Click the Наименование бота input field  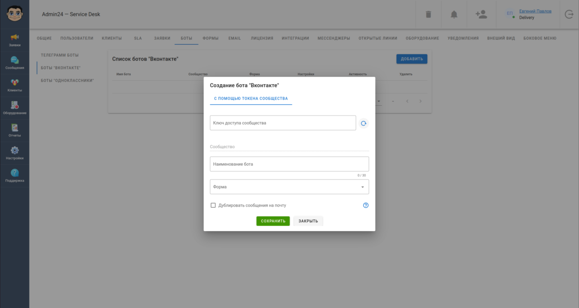289,164
